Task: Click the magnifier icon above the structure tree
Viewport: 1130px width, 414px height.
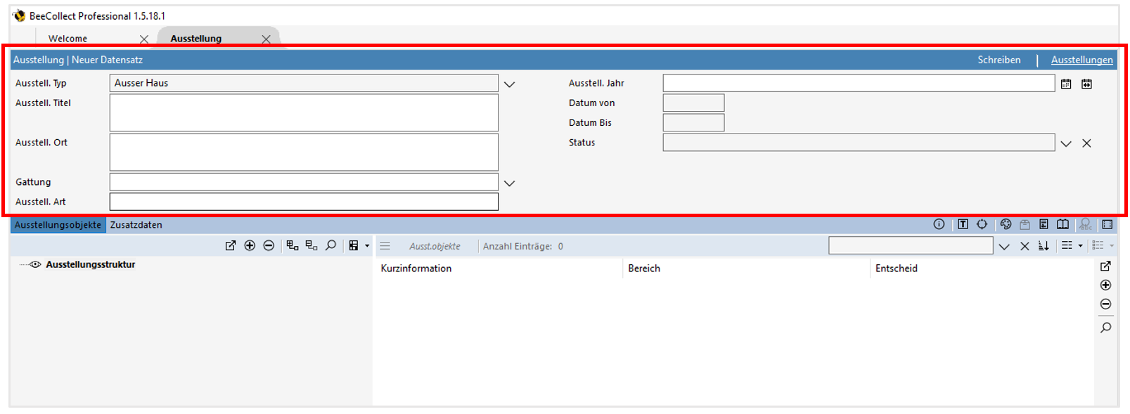Action: (330, 245)
